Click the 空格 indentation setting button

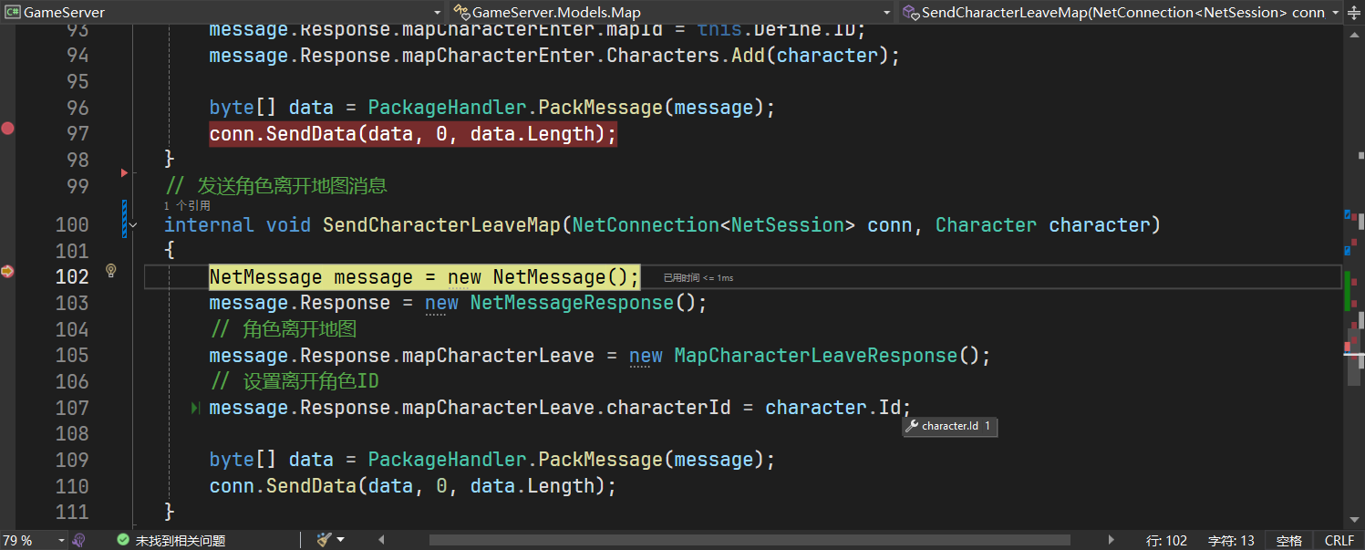(1289, 541)
